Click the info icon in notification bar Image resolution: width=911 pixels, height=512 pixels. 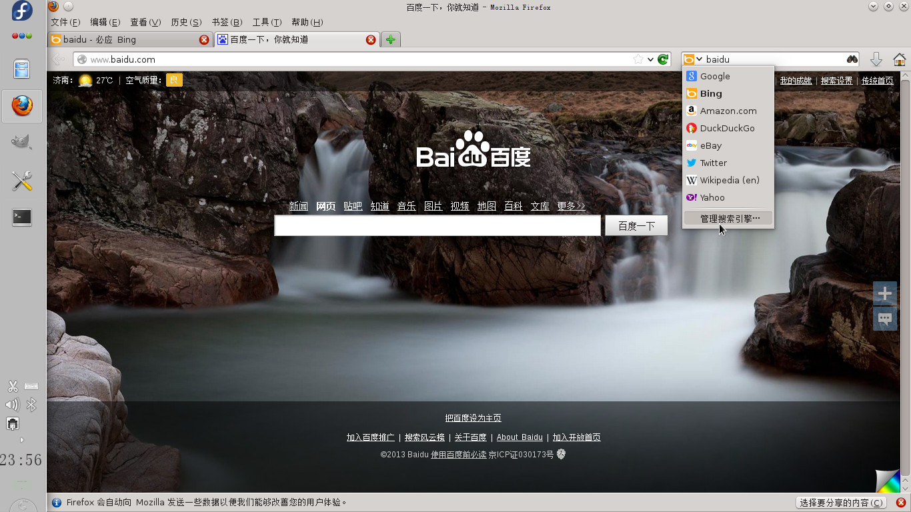click(x=57, y=503)
